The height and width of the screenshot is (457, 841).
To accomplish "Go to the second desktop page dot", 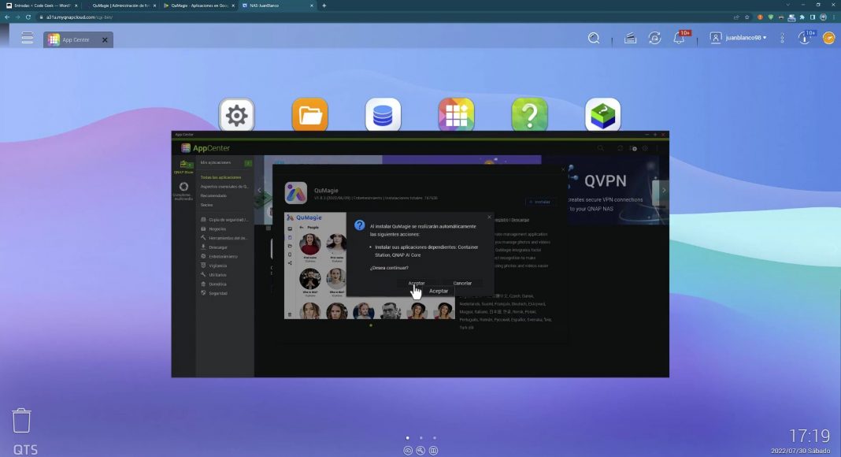I will point(420,437).
